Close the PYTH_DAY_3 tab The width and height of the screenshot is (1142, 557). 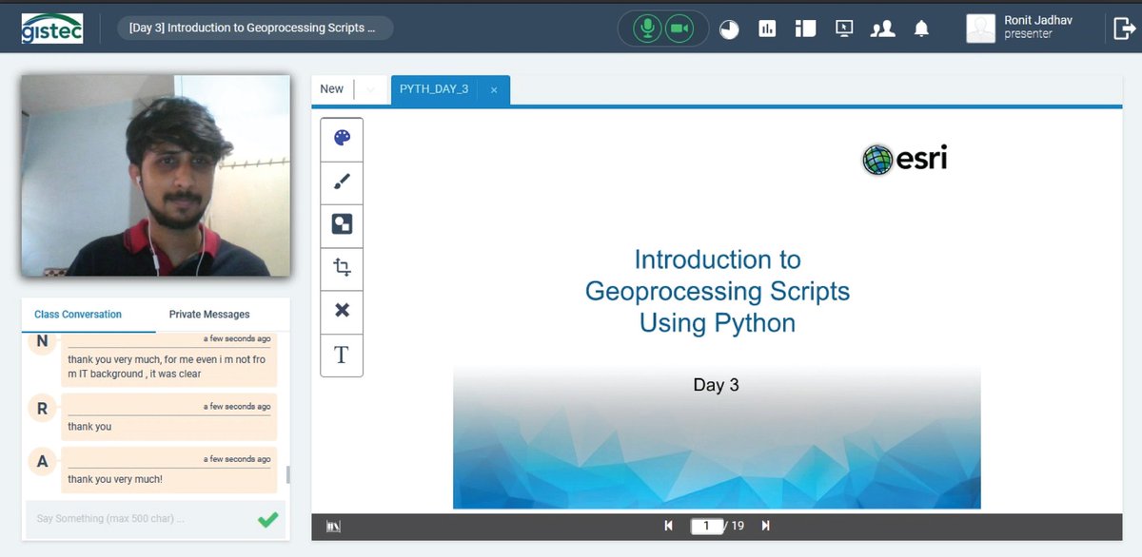pos(494,90)
